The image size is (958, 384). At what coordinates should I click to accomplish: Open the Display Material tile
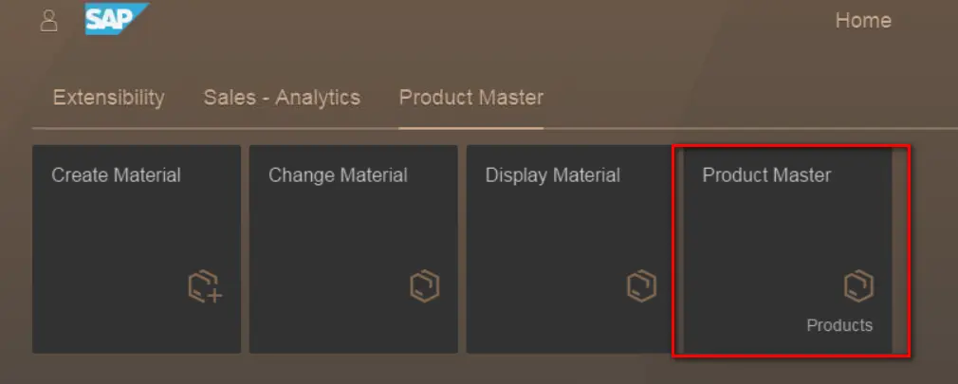click(570, 249)
